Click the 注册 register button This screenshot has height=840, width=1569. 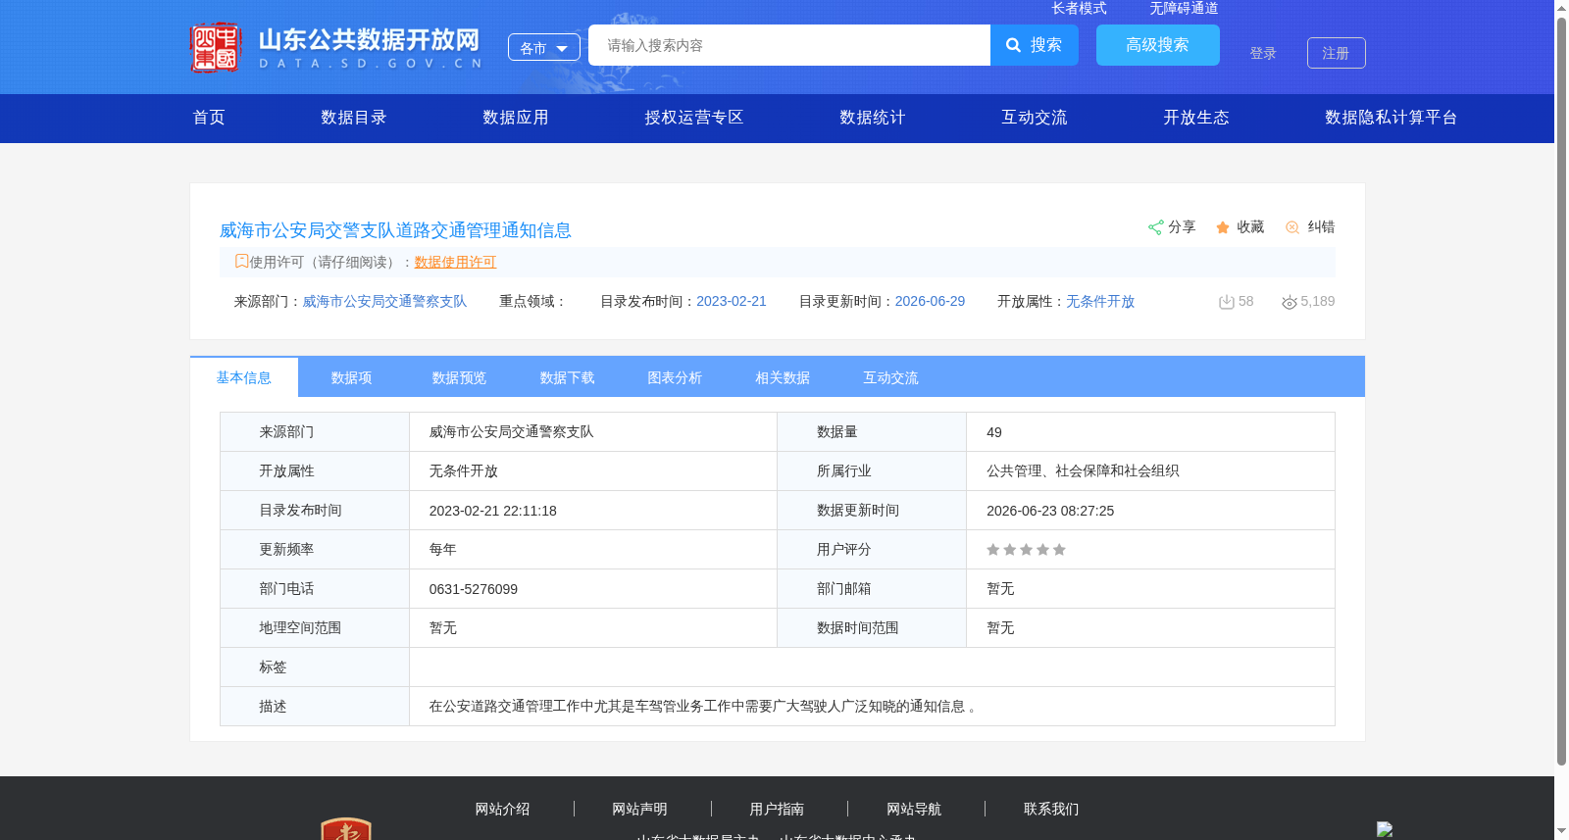click(1337, 53)
